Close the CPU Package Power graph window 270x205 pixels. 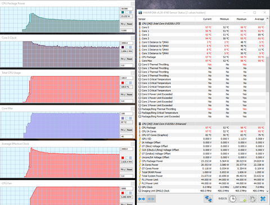(132, 4)
